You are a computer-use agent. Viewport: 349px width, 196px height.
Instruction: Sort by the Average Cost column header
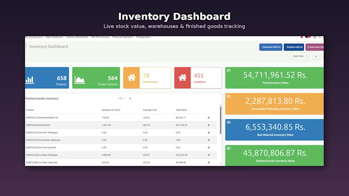tap(150, 110)
